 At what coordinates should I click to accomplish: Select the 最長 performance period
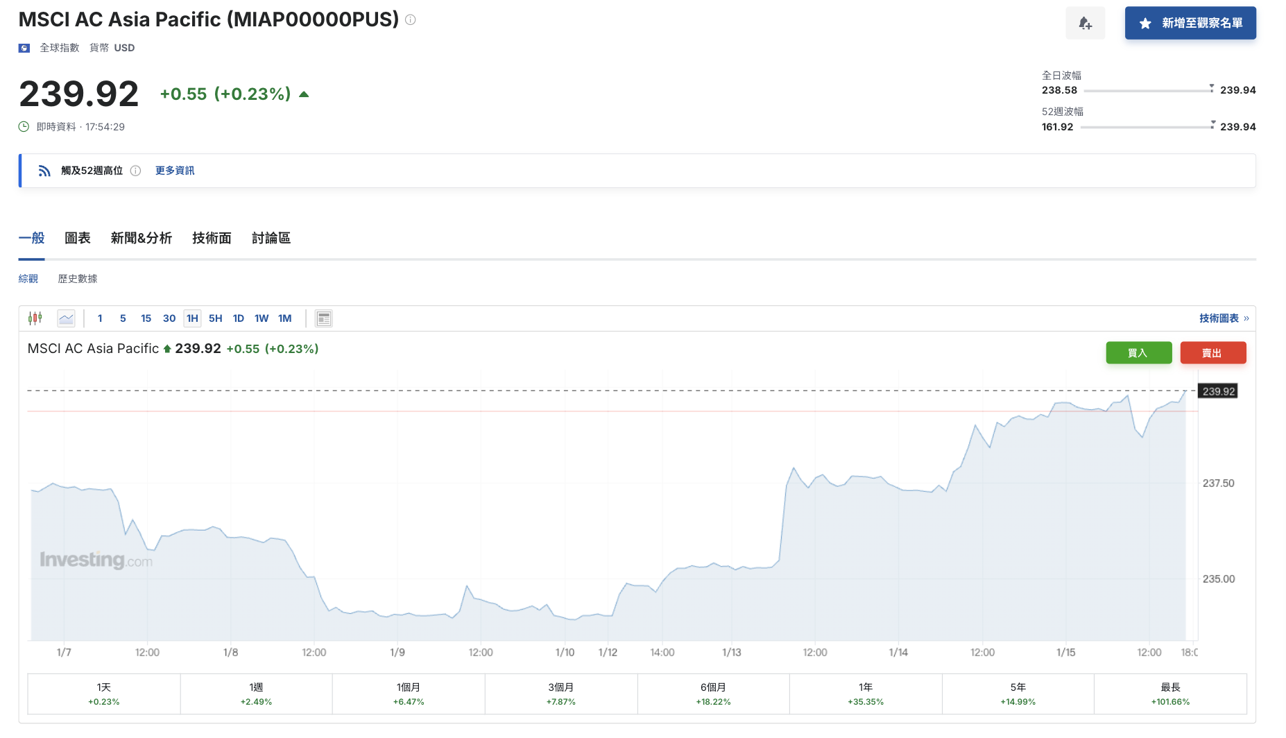[1171, 694]
